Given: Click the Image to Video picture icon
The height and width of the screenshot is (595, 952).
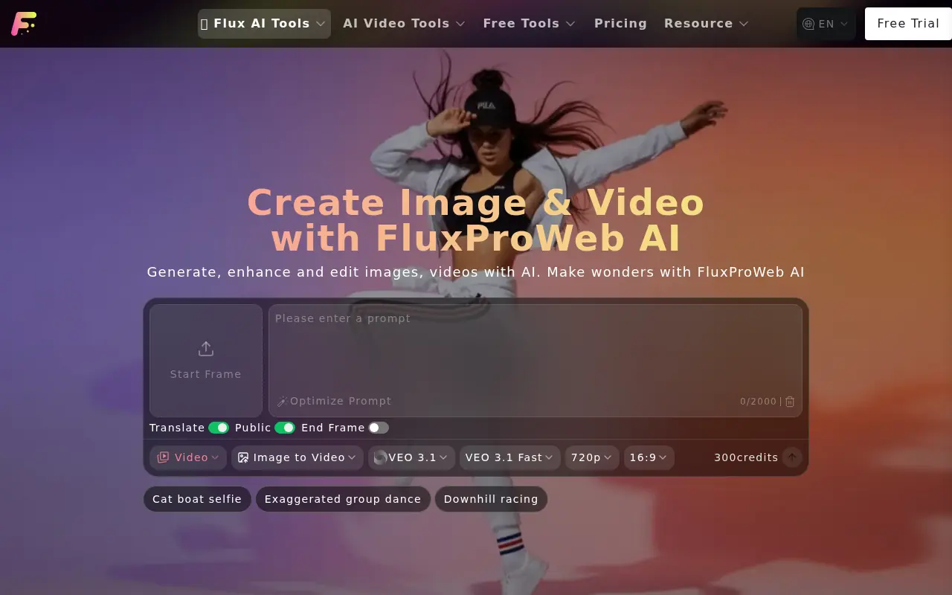Looking at the screenshot, I should [x=243, y=457].
